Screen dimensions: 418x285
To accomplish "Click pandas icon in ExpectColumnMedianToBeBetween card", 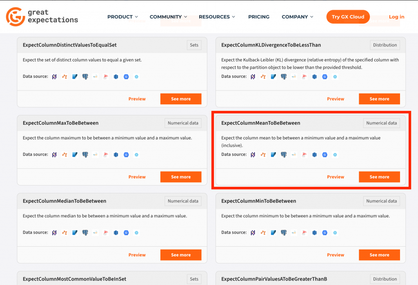I will pyautogui.click(x=54, y=232).
